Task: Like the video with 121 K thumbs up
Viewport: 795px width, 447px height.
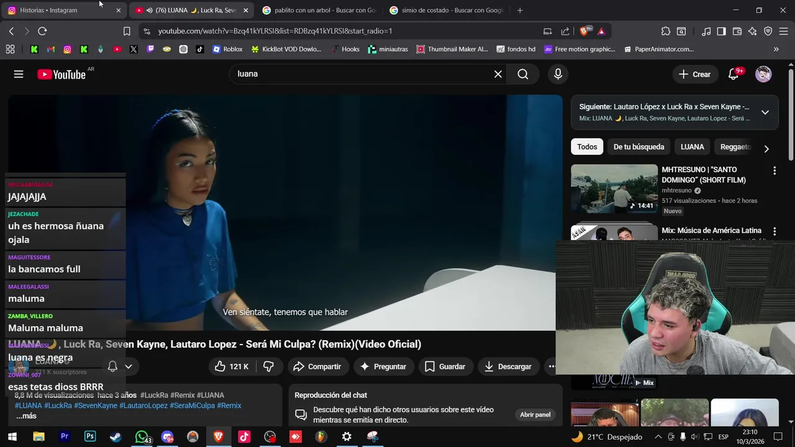Action: (232, 367)
